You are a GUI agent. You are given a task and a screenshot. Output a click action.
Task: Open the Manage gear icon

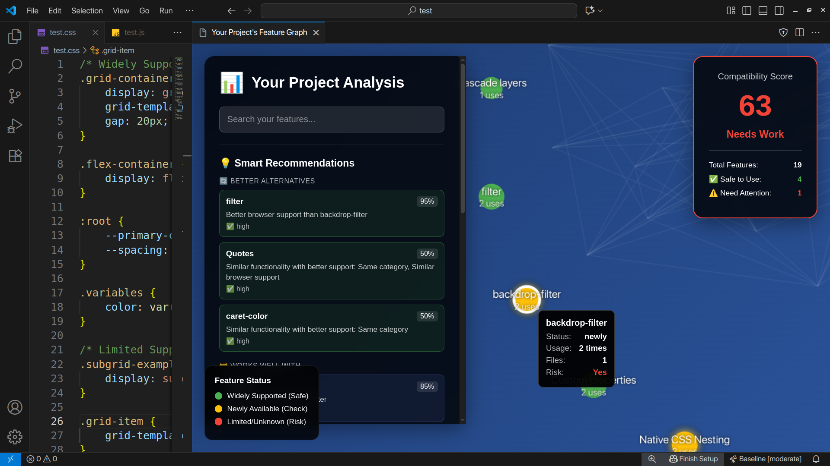coord(15,437)
